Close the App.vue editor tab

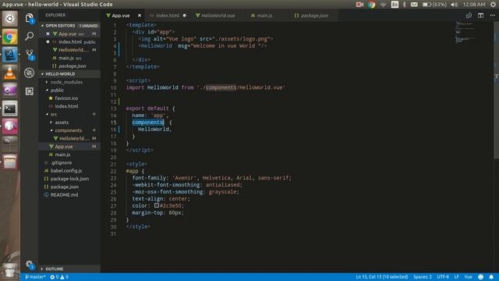(x=140, y=16)
